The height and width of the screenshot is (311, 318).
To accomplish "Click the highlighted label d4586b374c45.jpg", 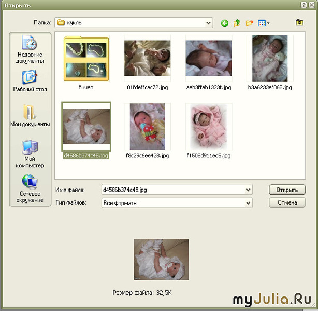I will click(x=86, y=156).
